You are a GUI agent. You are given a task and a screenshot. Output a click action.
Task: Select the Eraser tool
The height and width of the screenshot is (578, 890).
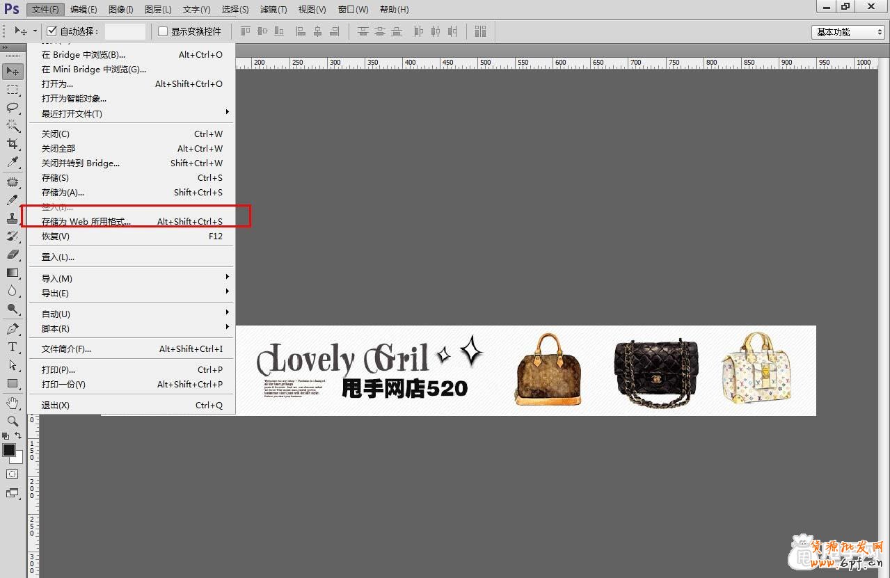tap(13, 255)
